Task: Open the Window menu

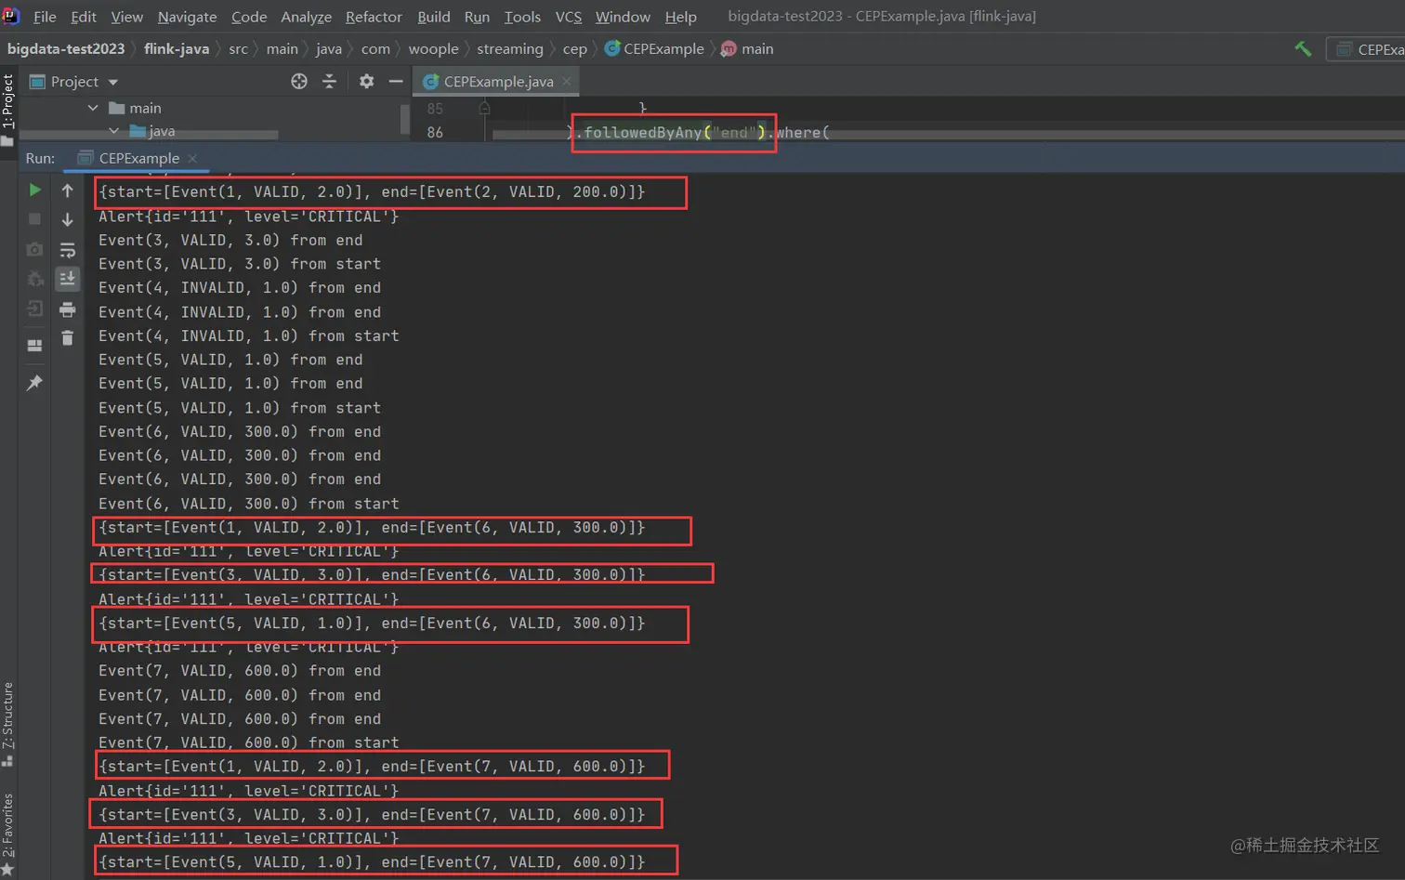Action: (623, 17)
